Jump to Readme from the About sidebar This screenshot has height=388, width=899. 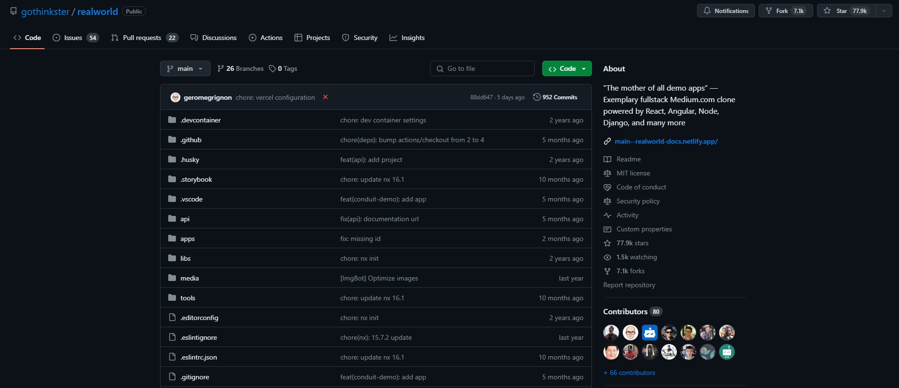[x=629, y=159]
